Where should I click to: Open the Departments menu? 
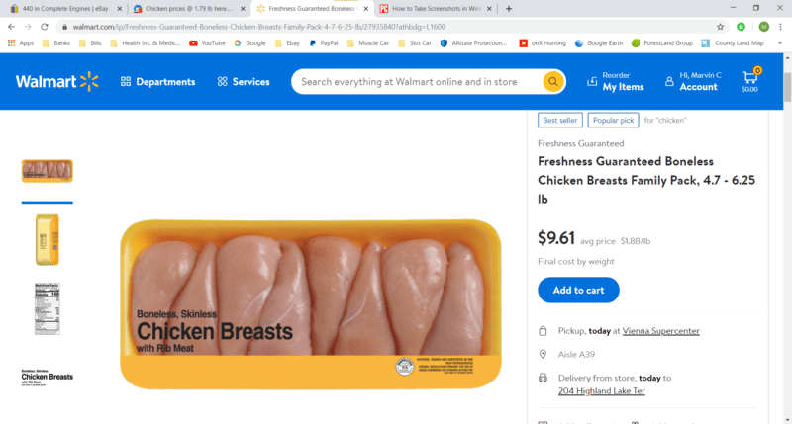(157, 82)
